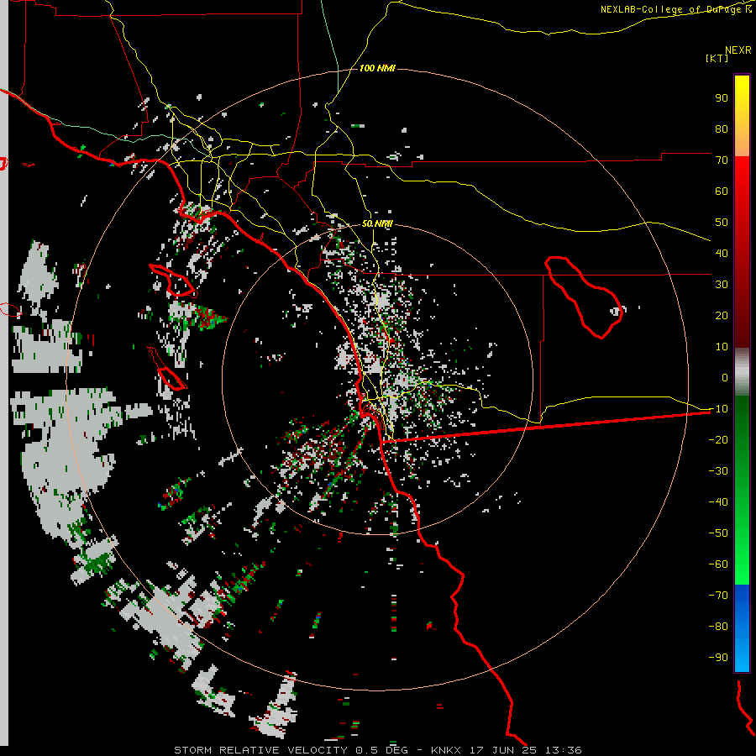Pick the blue band near -80 knots

click(x=742, y=627)
